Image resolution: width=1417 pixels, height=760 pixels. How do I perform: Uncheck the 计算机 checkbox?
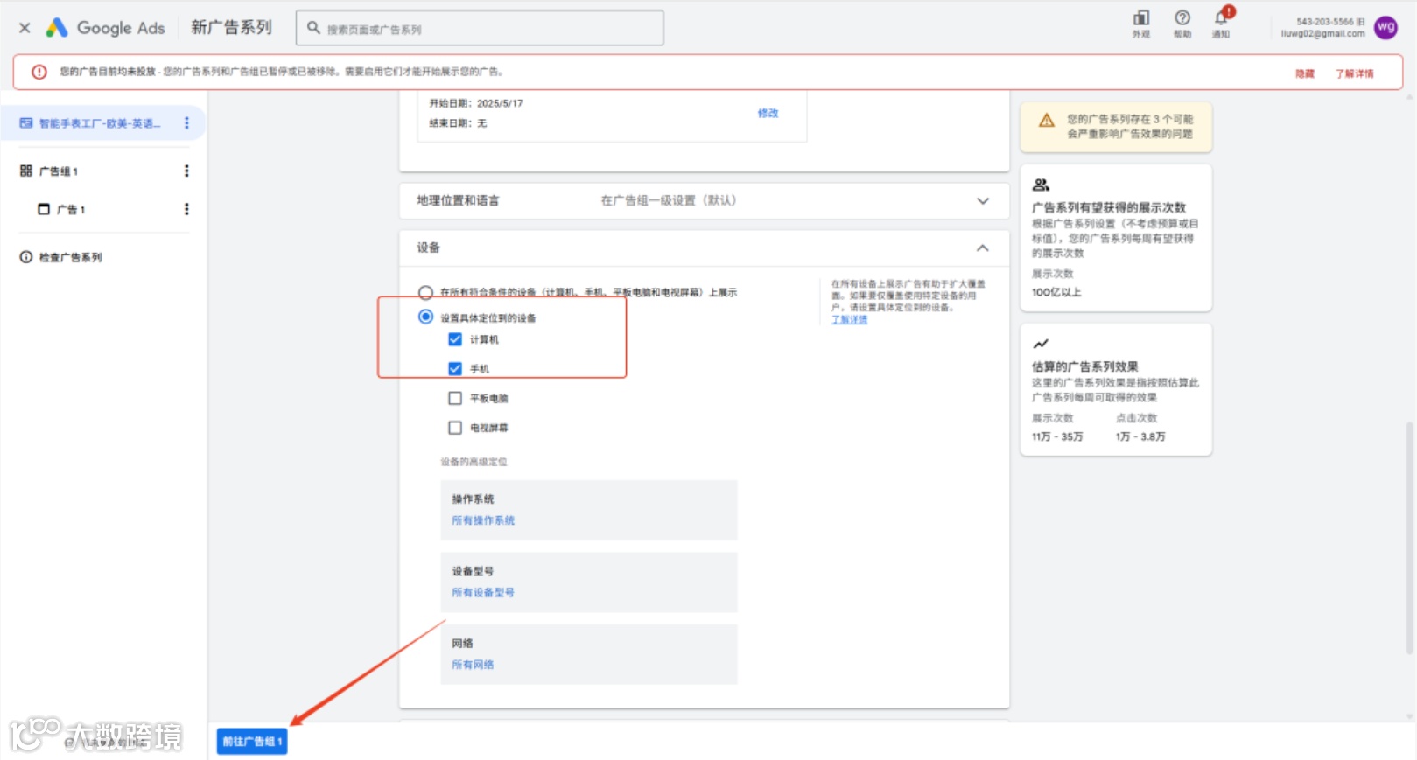point(455,339)
